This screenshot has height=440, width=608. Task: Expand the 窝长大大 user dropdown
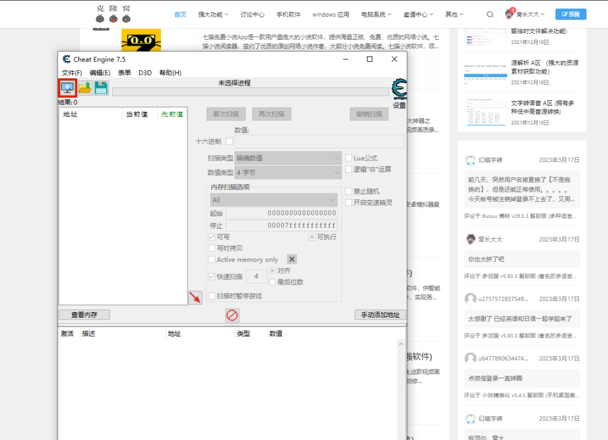[530, 14]
